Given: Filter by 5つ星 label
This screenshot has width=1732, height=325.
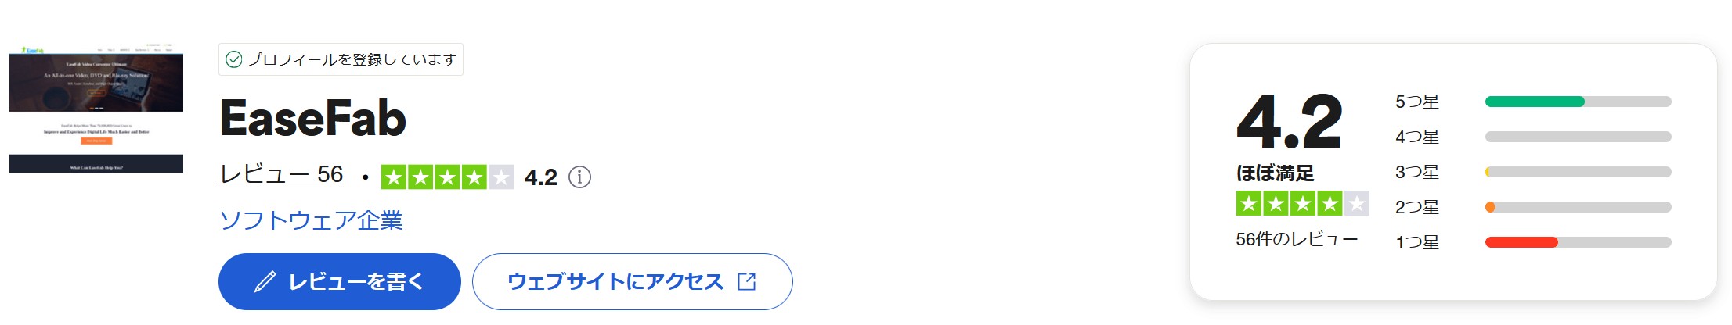Looking at the screenshot, I should 1417,102.
